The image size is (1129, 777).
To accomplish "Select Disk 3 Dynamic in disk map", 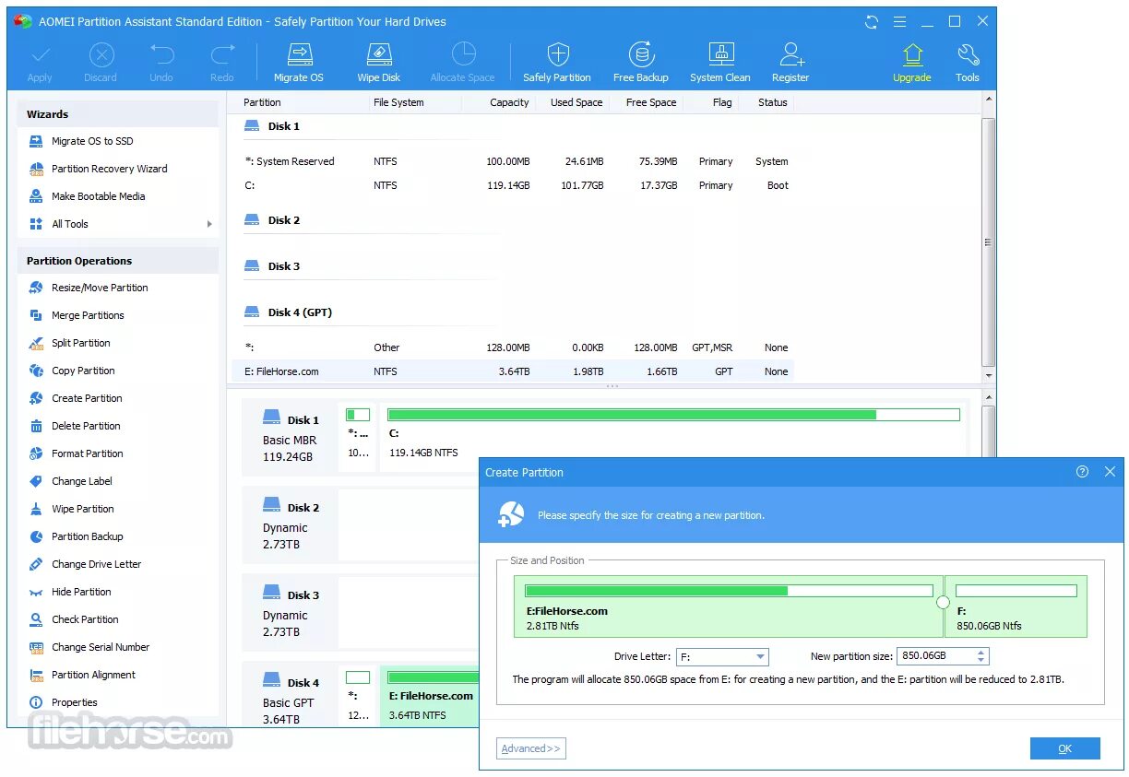I will 289,613.
